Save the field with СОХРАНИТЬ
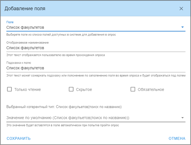Screen dimensions: 191x145 (x=19, y=138)
